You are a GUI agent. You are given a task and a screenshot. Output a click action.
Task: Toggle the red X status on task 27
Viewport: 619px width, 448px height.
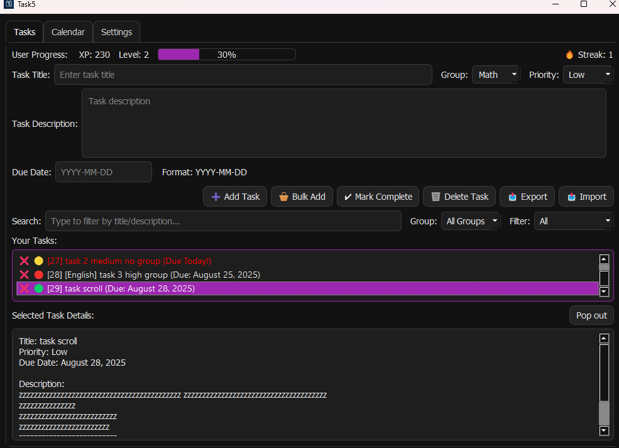[25, 261]
